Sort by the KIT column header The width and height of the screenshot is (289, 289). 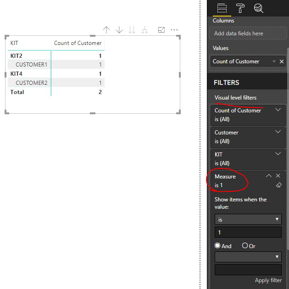(x=14, y=43)
